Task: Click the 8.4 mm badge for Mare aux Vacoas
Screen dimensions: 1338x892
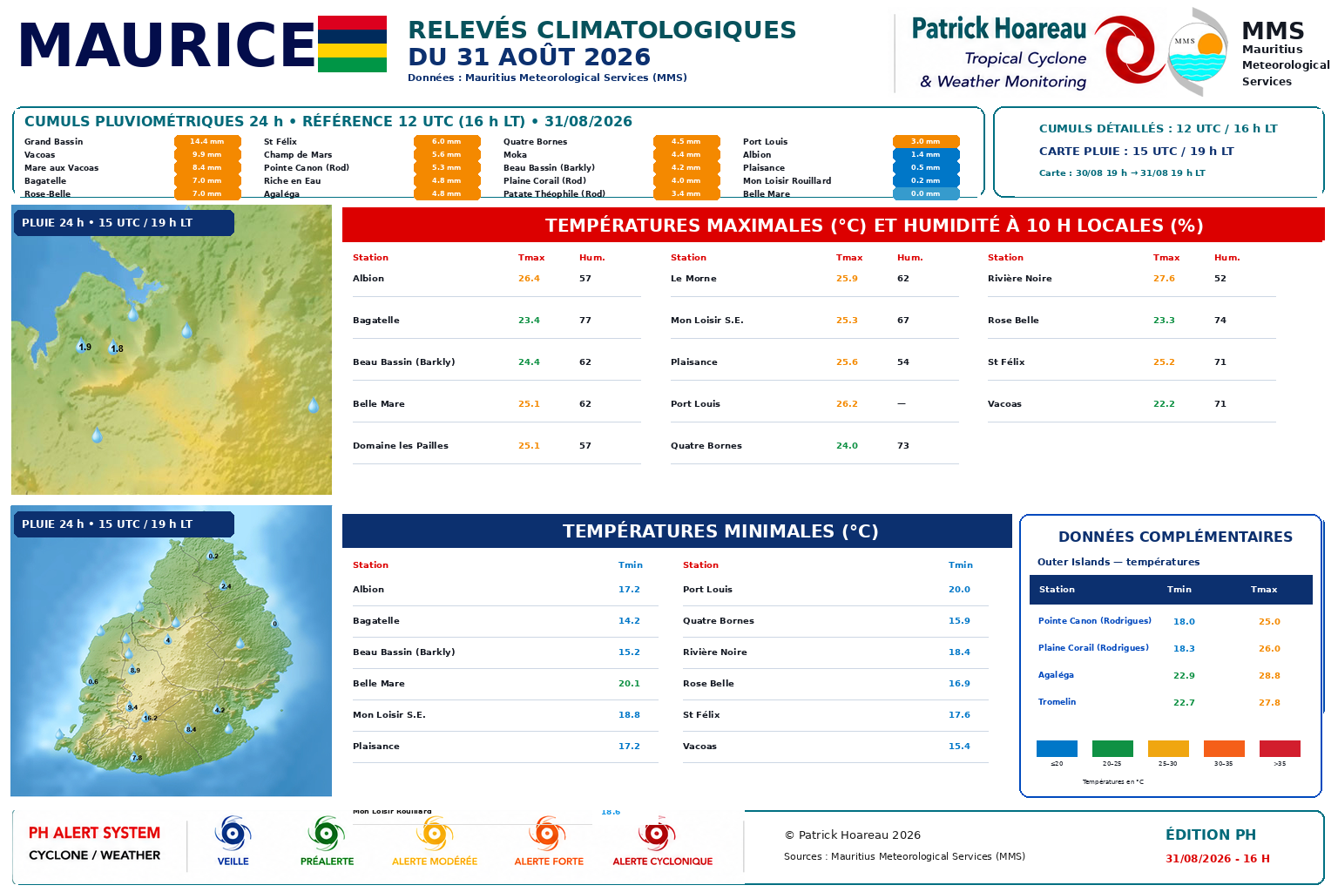Action: pos(207,167)
